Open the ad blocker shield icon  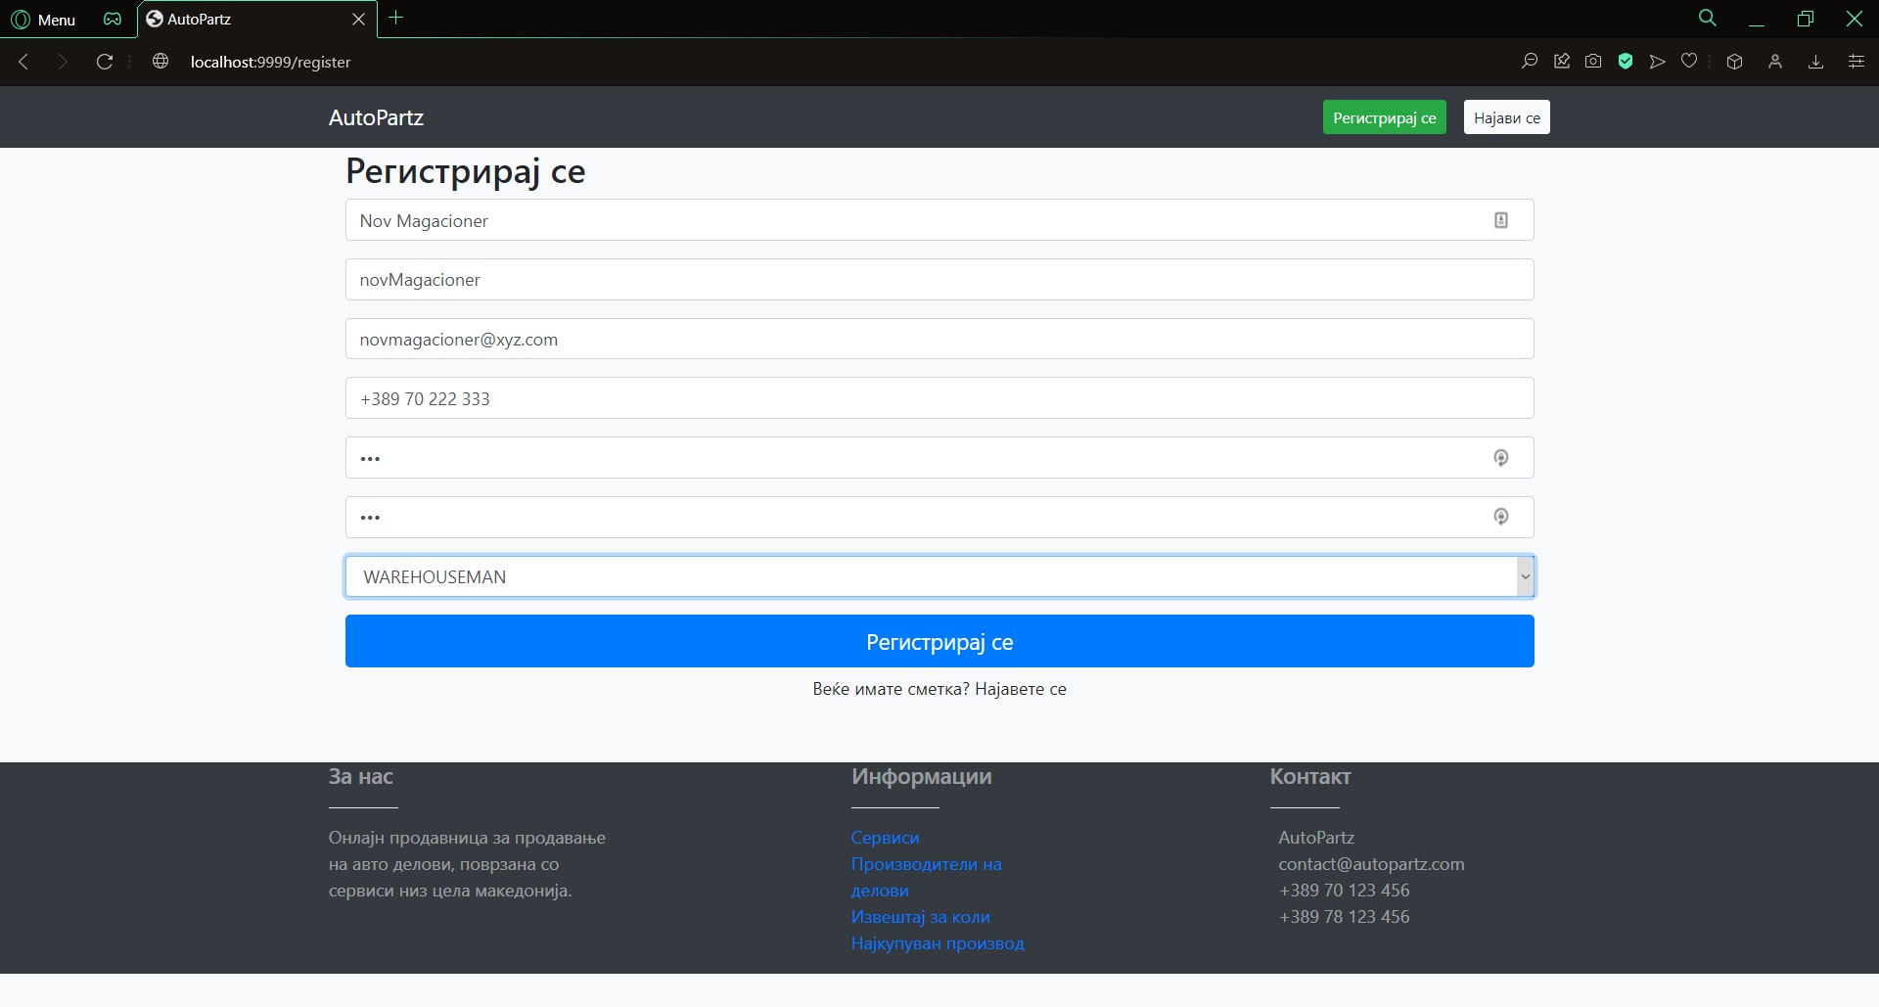pos(1626,62)
